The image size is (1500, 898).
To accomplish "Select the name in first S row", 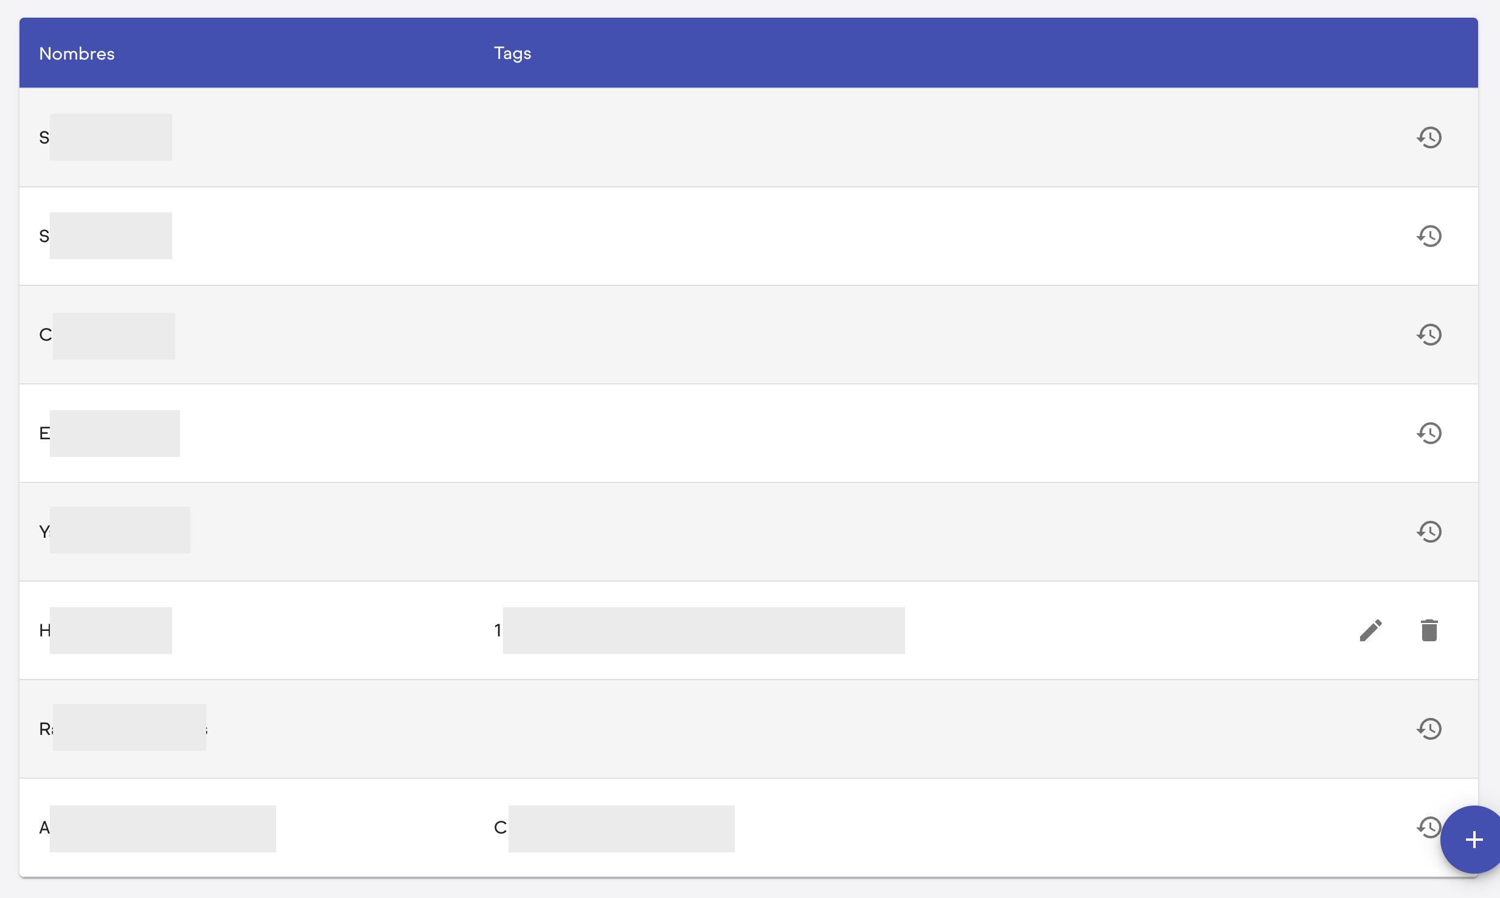I will [x=105, y=137].
